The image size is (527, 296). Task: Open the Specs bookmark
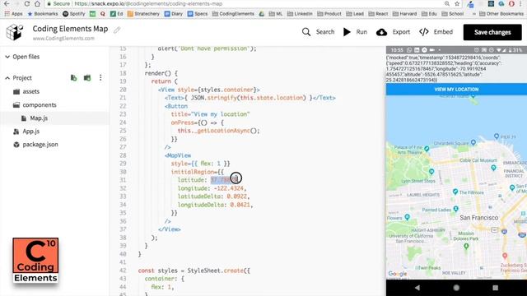(198, 14)
